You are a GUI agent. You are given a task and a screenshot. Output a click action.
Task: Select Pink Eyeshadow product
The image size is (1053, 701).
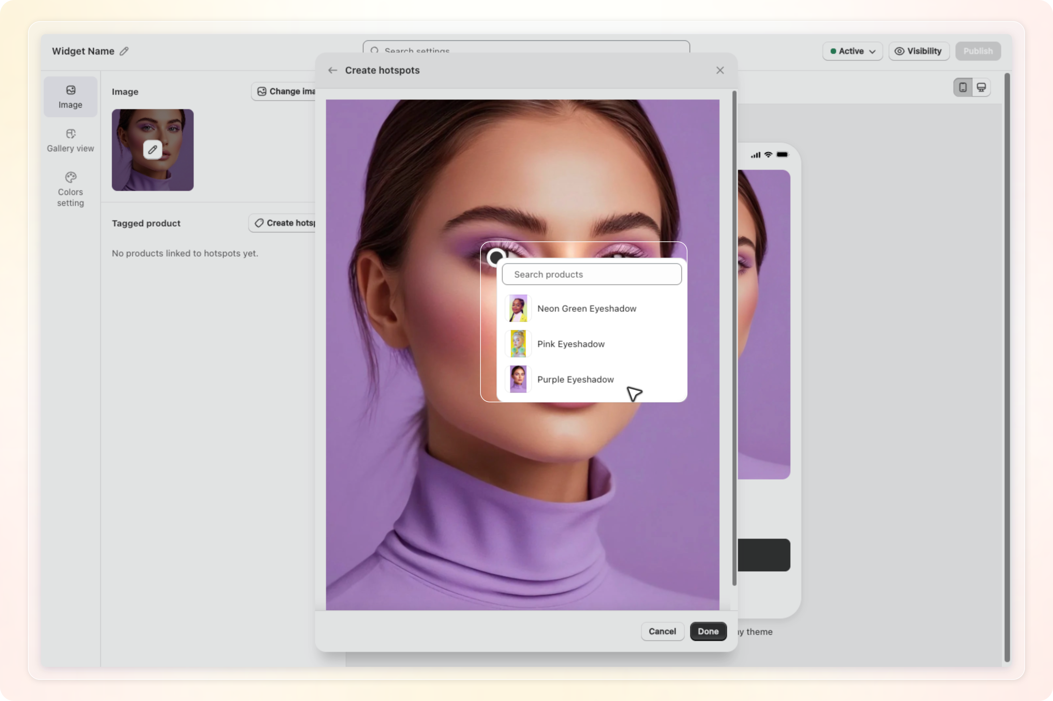[592, 344]
